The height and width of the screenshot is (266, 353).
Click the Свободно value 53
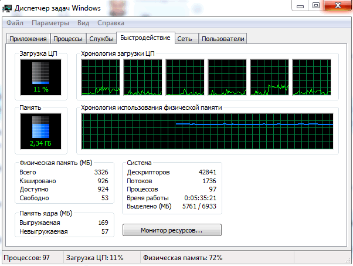tap(105, 198)
